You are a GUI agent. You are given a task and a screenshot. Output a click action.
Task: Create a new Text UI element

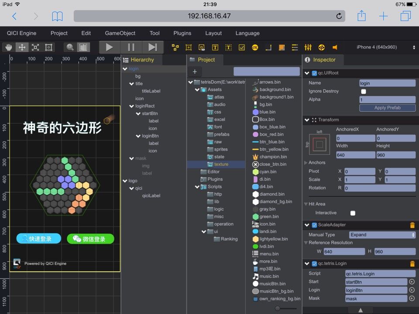click(x=215, y=47)
